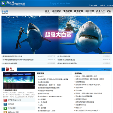The height and width of the screenshot is (113, 113).
Task: Open the 技术资料 Tech Files menu
Action: pos(78,12)
